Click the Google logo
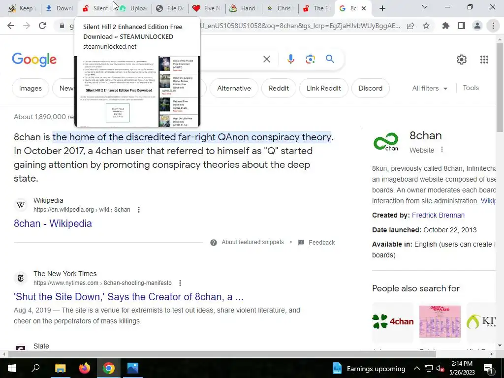 [34, 60]
